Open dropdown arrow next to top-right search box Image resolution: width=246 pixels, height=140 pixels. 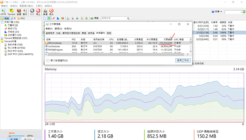pyautogui.click(x=241, y=12)
